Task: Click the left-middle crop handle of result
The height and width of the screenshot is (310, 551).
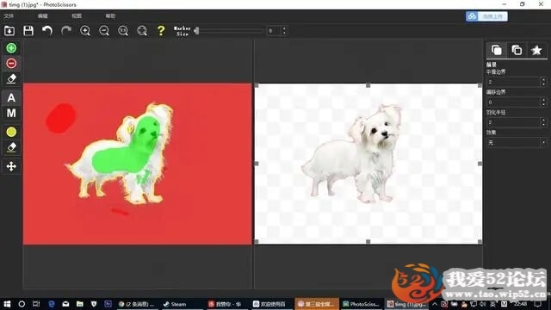Action: [x=257, y=164]
